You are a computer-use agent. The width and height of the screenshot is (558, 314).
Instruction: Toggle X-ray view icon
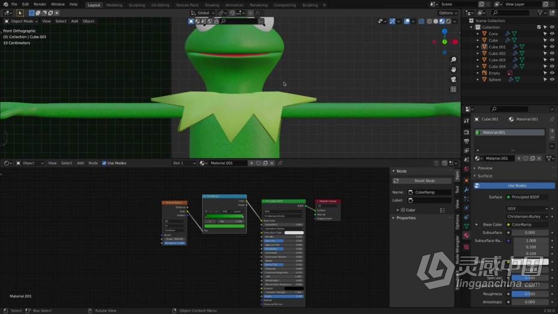(x=421, y=22)
